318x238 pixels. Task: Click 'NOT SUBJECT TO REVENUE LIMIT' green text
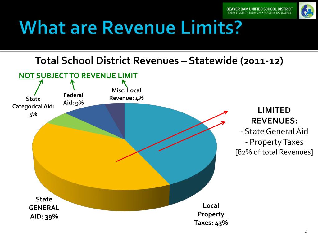pos(78,76)
